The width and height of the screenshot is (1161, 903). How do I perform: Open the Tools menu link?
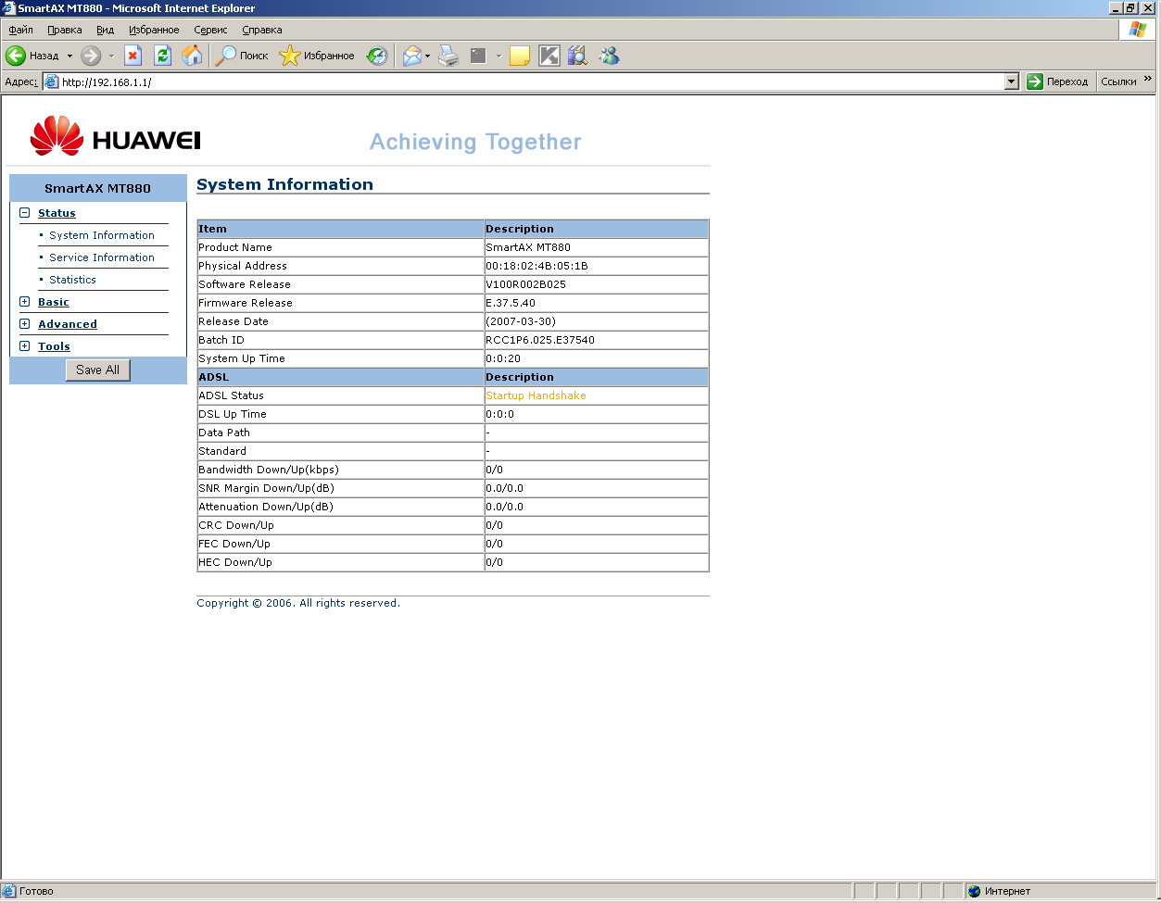click(54, 346)
